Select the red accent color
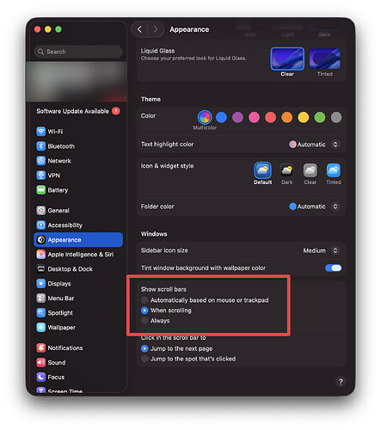381x430 pixels. (270, 117)
